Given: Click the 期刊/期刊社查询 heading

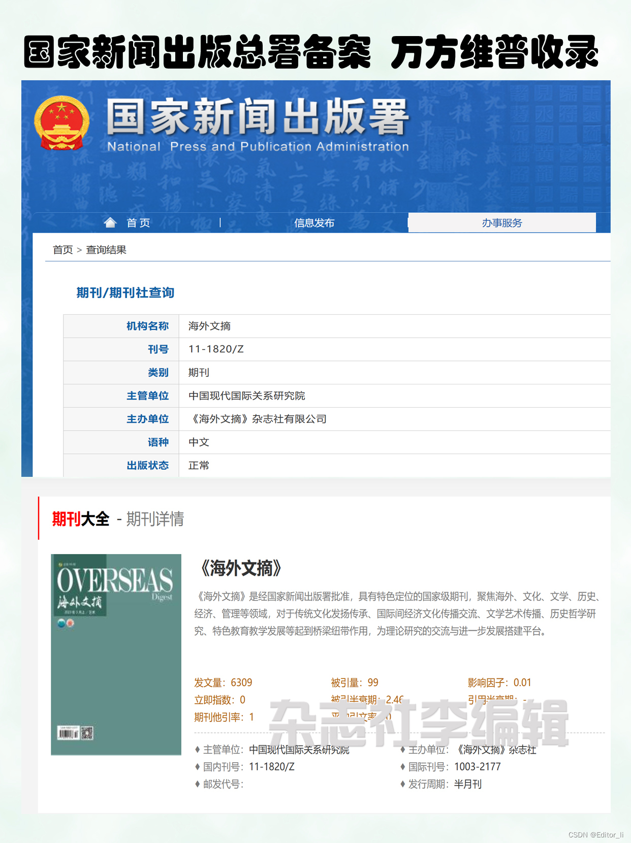Looking at the screenshot, I should [125, 293].
